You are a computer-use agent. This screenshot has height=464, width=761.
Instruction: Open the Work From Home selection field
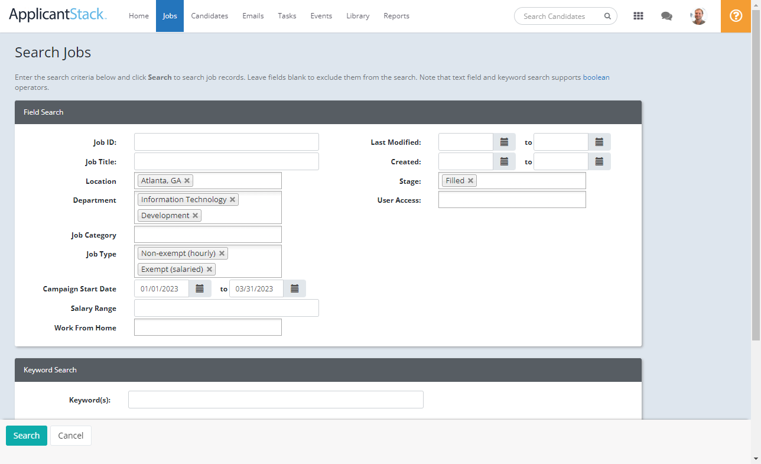click(x=207, y=327)
